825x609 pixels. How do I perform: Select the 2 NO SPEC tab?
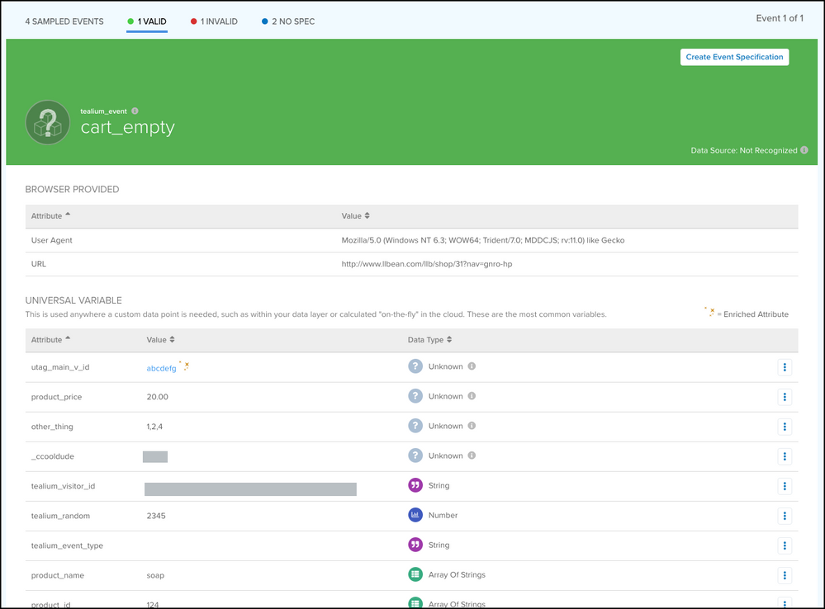pos(287,21)
